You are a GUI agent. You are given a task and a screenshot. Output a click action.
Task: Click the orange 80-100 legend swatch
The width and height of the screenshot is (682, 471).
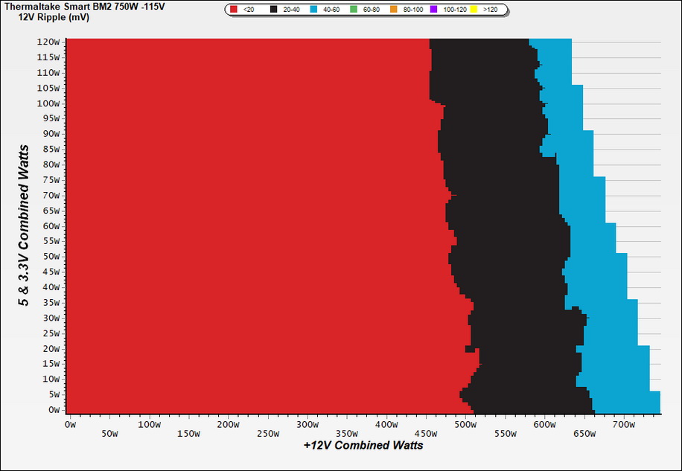point(394,9)
